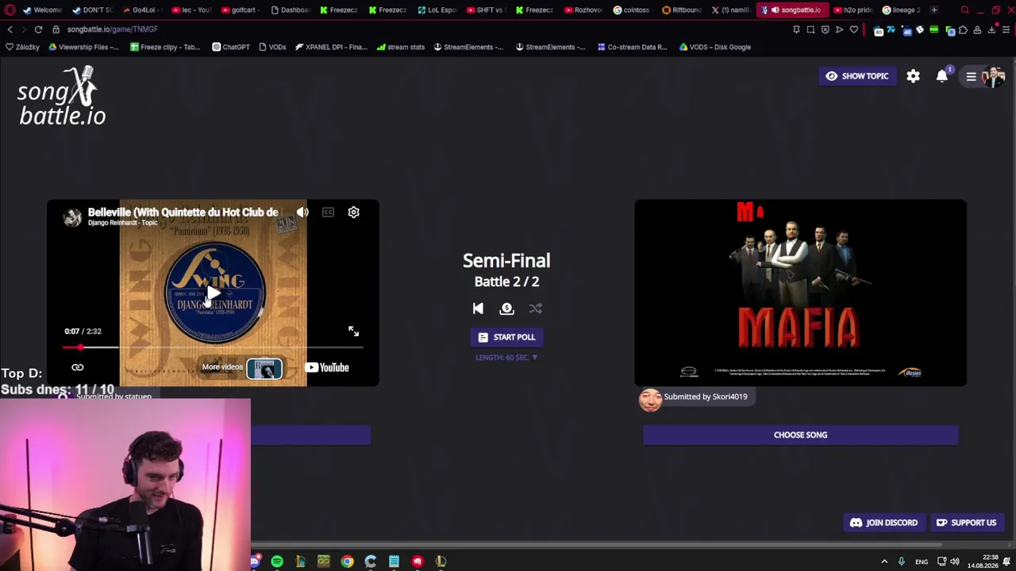
Task: Play the Belleville video
Action: 213,295
